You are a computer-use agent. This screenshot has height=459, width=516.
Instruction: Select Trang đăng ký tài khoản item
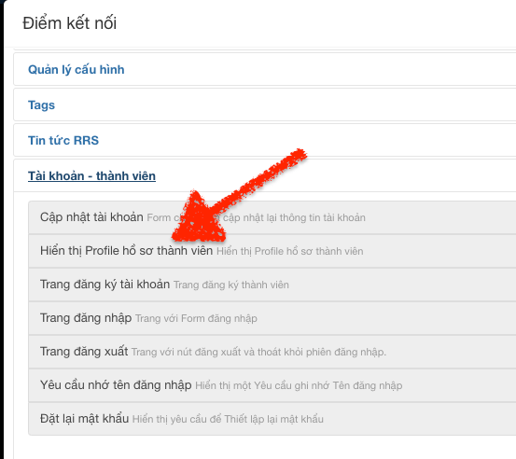click(272, 285)
